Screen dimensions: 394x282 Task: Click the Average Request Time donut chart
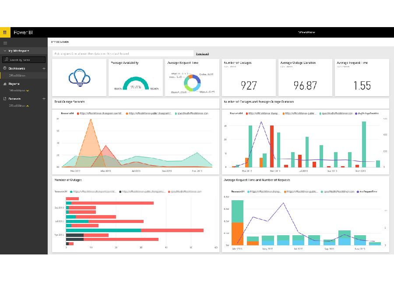(192, 83)
